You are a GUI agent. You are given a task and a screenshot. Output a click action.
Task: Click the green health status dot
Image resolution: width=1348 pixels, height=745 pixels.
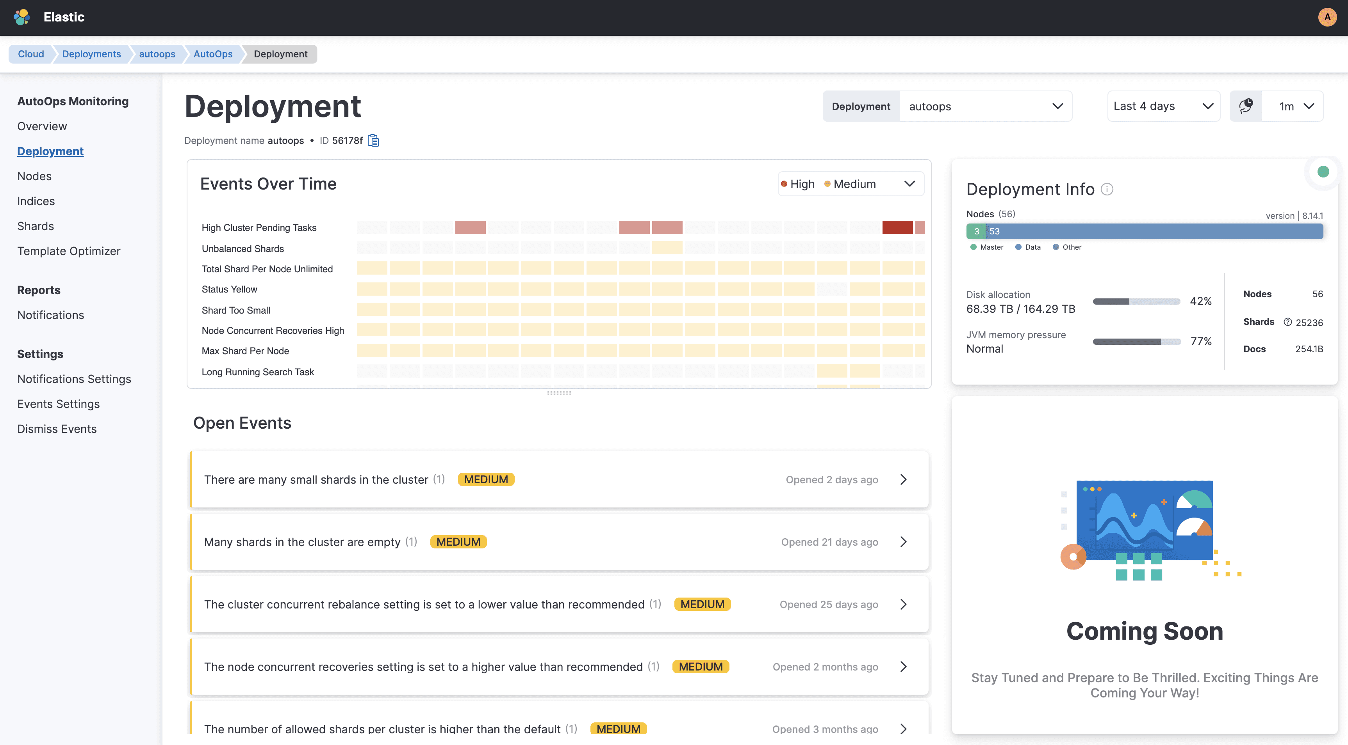[x=1323, y=172]
